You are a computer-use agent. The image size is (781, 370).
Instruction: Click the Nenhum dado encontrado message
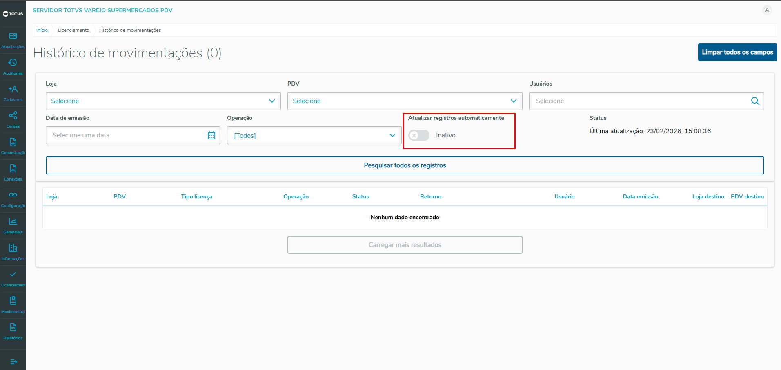coord(405,217)
